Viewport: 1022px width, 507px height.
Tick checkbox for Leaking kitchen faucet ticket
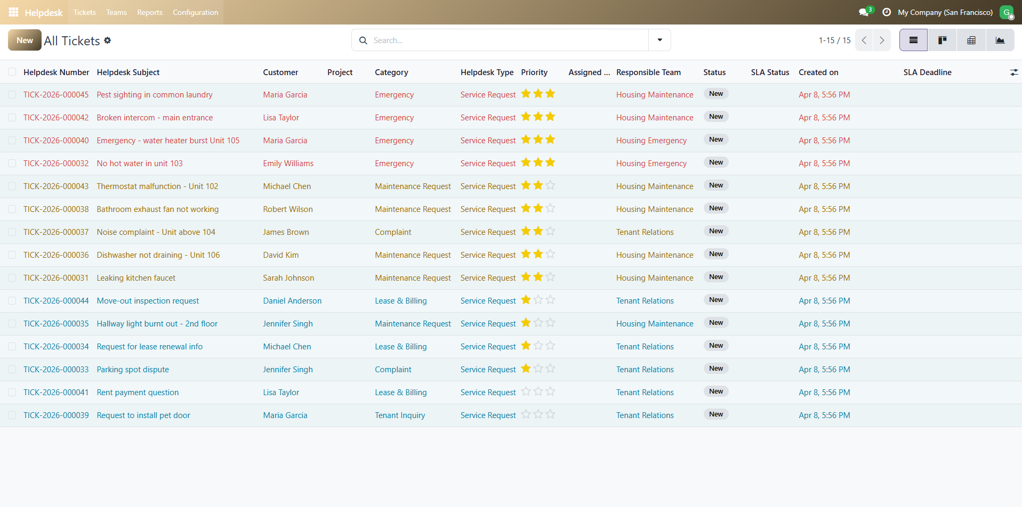point(12,278)
